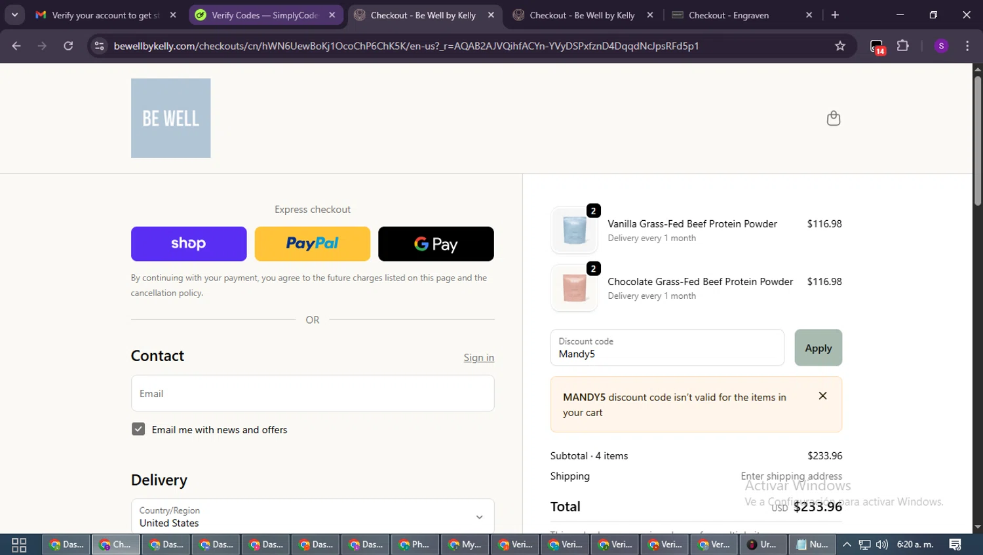Image resolution: width=983 pixels, height=555 pixels.
Task: Bookmark this page with the star icon
Action: (840, 46)
